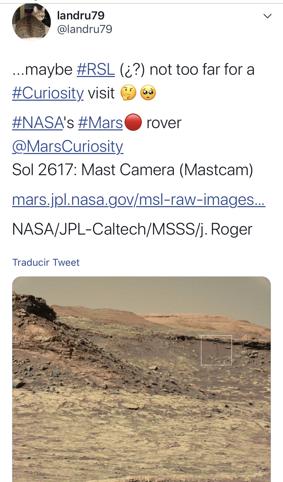This screenshot has height=482, width=283.
Task: Tap the word "rover" in the tweet
Action: tap(164, 123)
